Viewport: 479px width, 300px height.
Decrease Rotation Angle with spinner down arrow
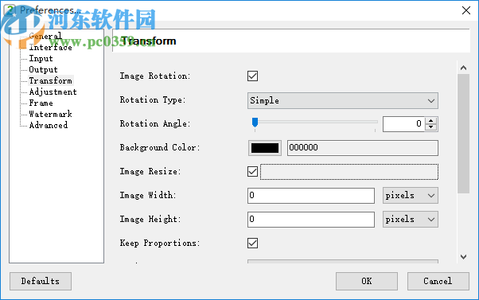(431, 127)
